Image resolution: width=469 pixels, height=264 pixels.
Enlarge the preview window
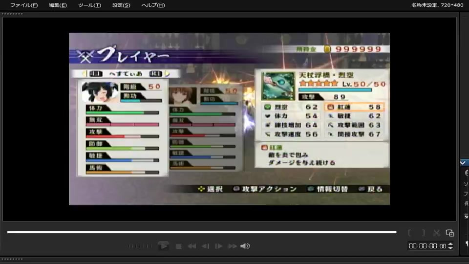point(450,233)
